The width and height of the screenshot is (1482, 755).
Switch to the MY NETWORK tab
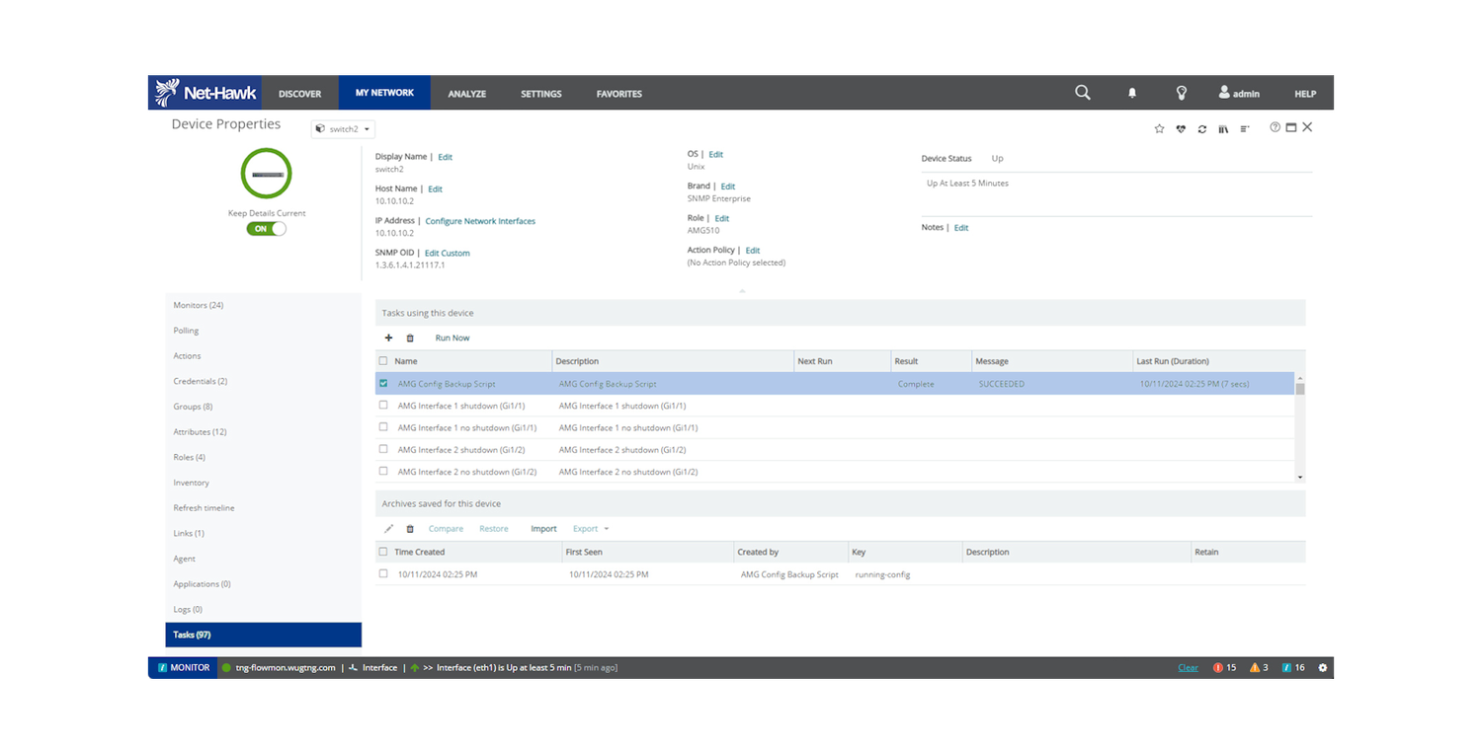click(x=384, y=92)
